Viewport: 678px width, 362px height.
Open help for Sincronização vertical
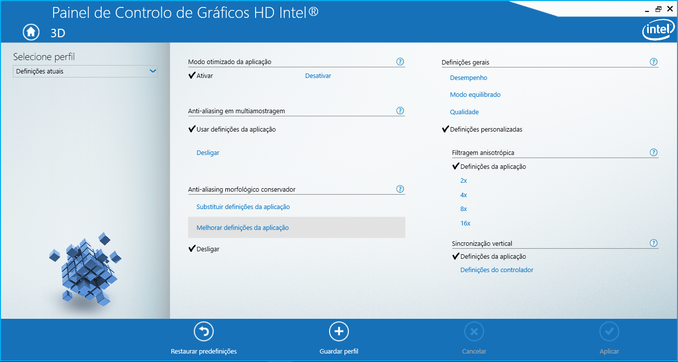(x=654, y=243)
